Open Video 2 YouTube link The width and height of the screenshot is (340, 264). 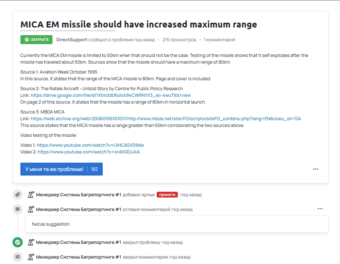click(89, 152)
